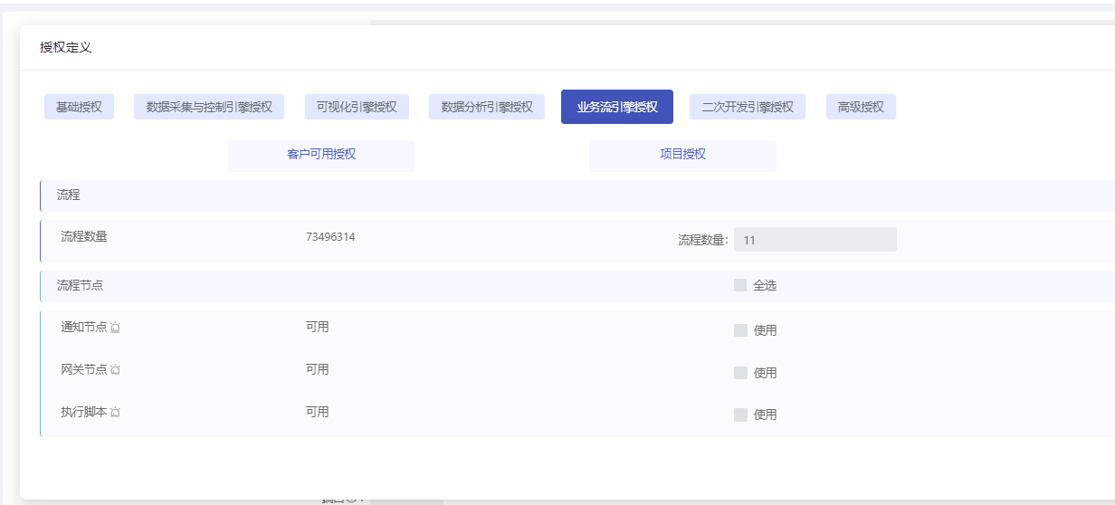Click the 项目授权 column header
This screenshot has width=1115, height=505.
[x=682, y=155]
